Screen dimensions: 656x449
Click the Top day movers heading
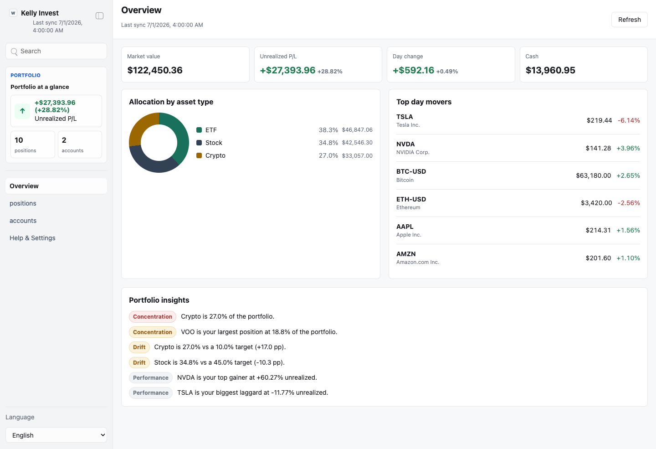424,102
